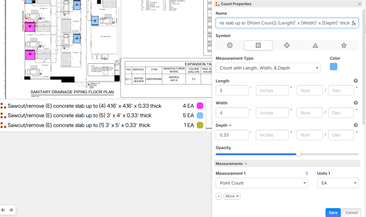Viewport: 366px width, 217px height.
Task: Click the help icon beside Length
Action: pos(356,81)
